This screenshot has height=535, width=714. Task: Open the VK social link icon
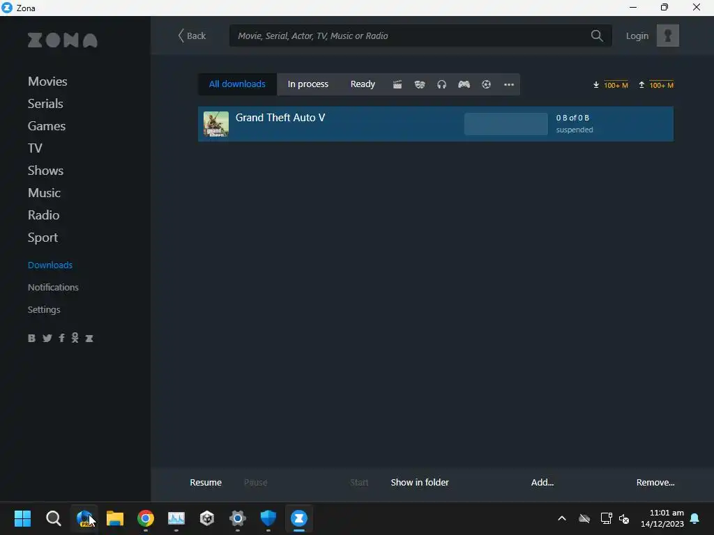(x=31, y=338)
